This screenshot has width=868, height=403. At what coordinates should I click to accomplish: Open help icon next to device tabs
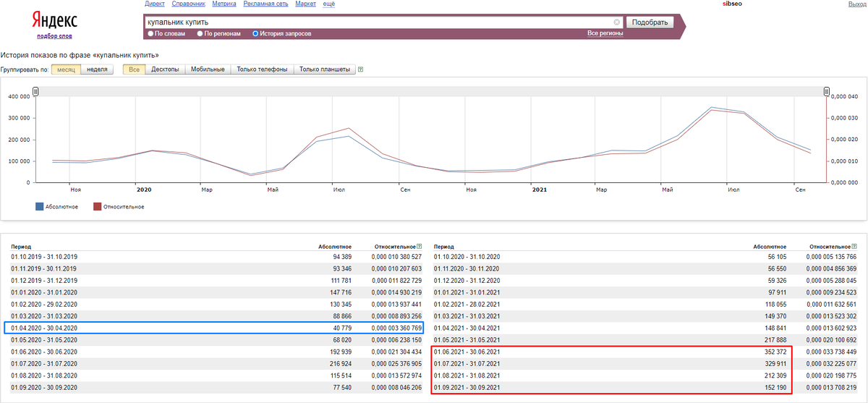(360, 69)
